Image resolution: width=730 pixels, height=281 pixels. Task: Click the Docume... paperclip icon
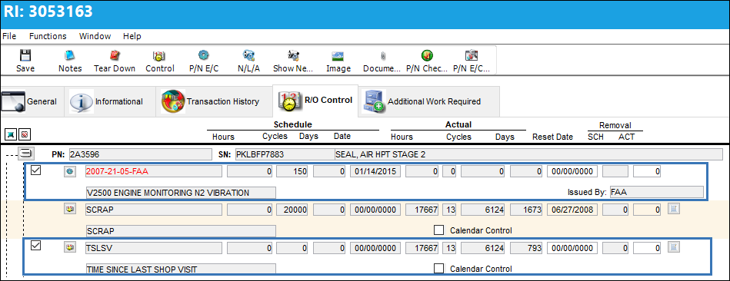(x=382, y=56)
